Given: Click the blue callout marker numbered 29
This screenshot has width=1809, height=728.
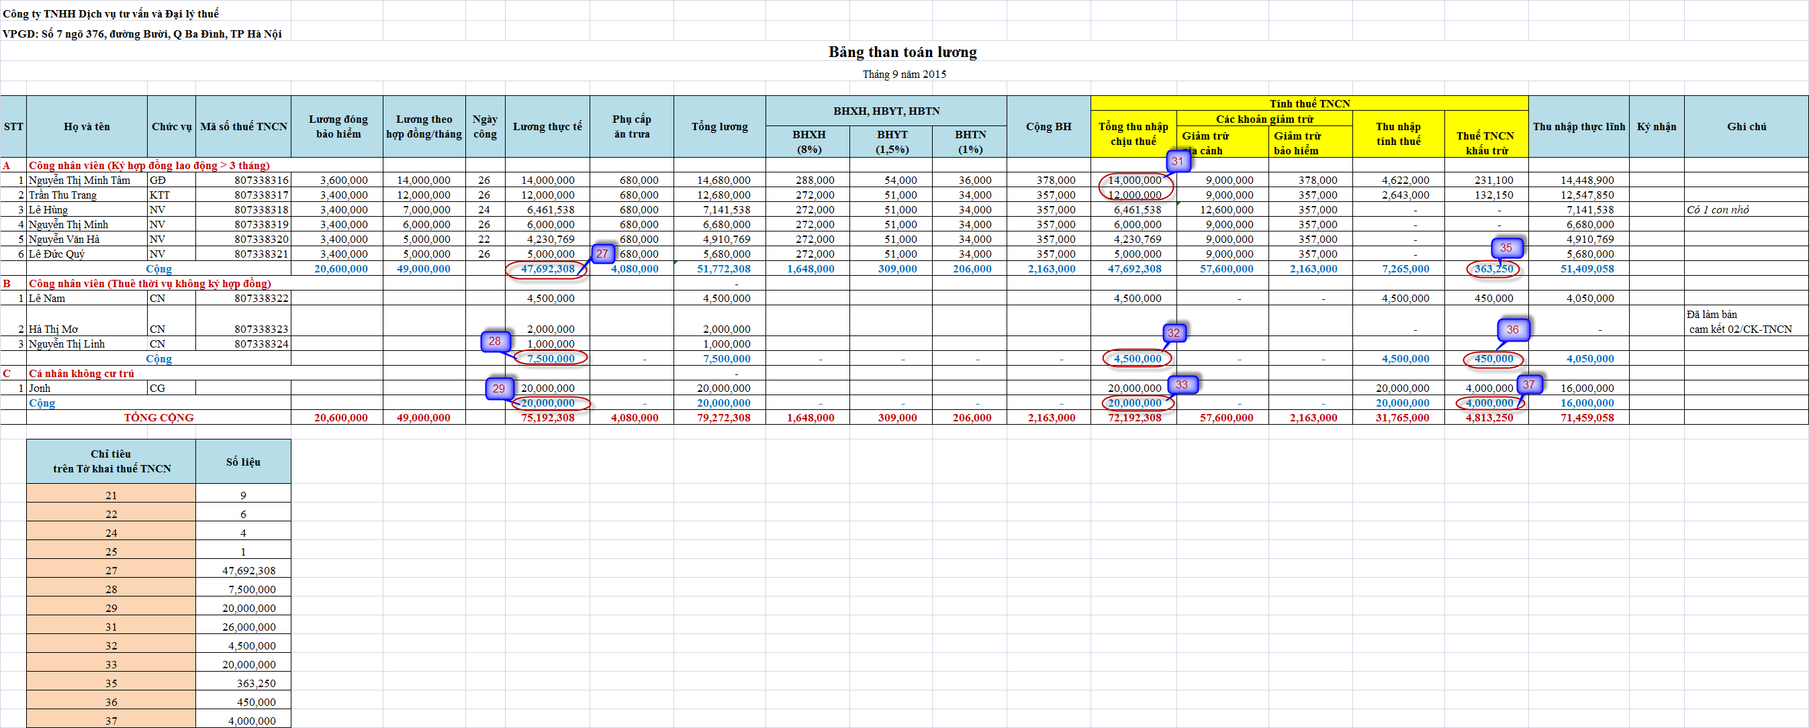Looking at the screenshot, I should click(499, 388).
